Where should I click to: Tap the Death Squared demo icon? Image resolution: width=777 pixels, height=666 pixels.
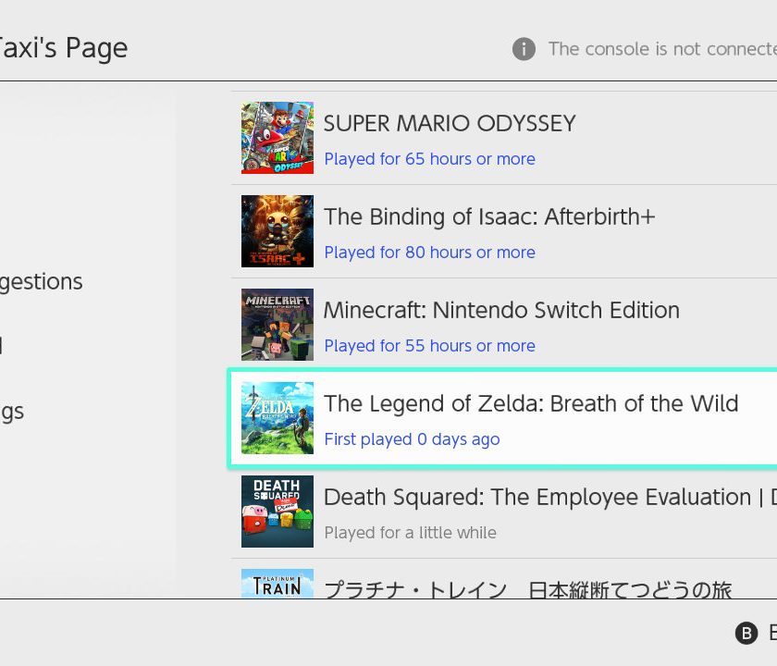point(277,512)
